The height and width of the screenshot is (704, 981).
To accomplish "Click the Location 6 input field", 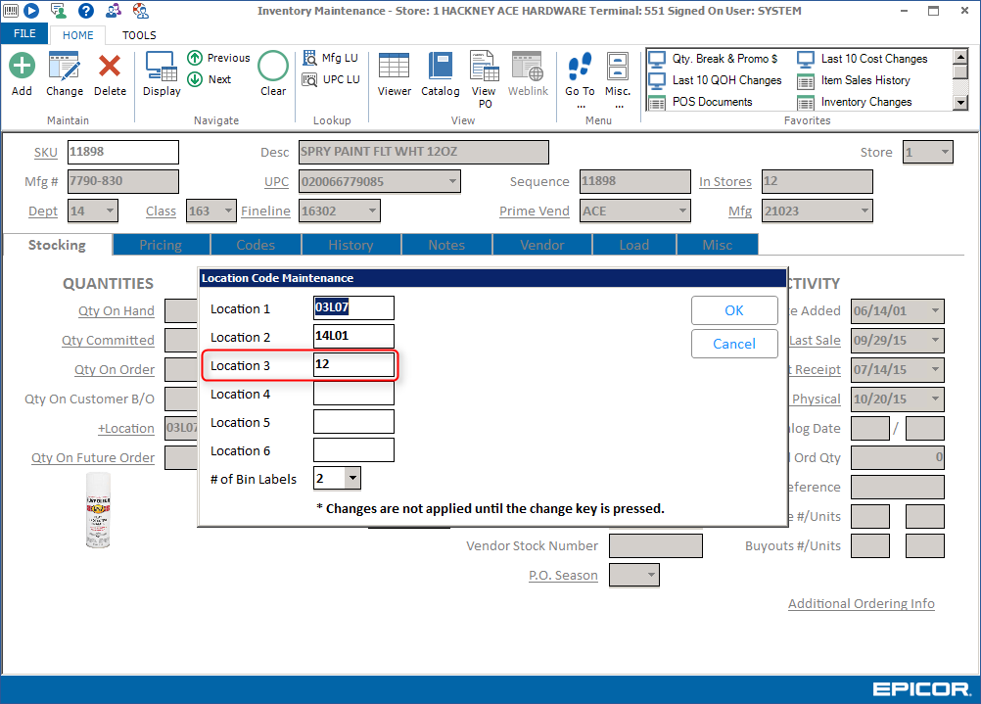I will [354, 450].
